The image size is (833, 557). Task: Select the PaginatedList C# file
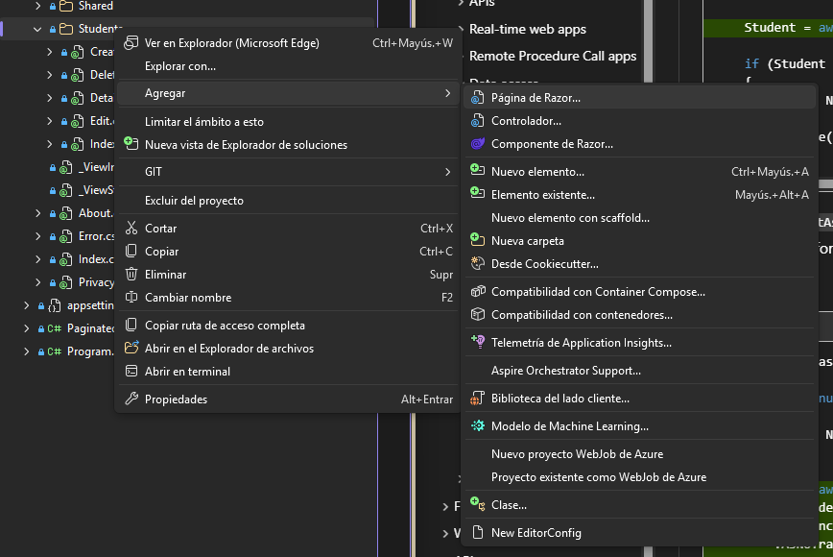(x=90, y=328)
